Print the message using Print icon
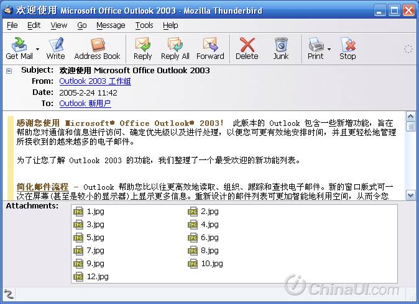This screenshot has width=419, height=304. tap(316, 45)
